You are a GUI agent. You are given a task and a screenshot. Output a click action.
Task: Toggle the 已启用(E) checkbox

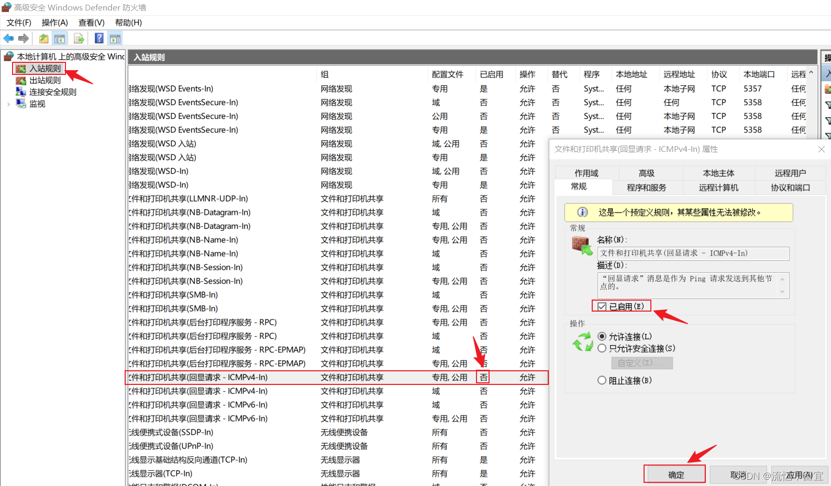coord(602,306)
